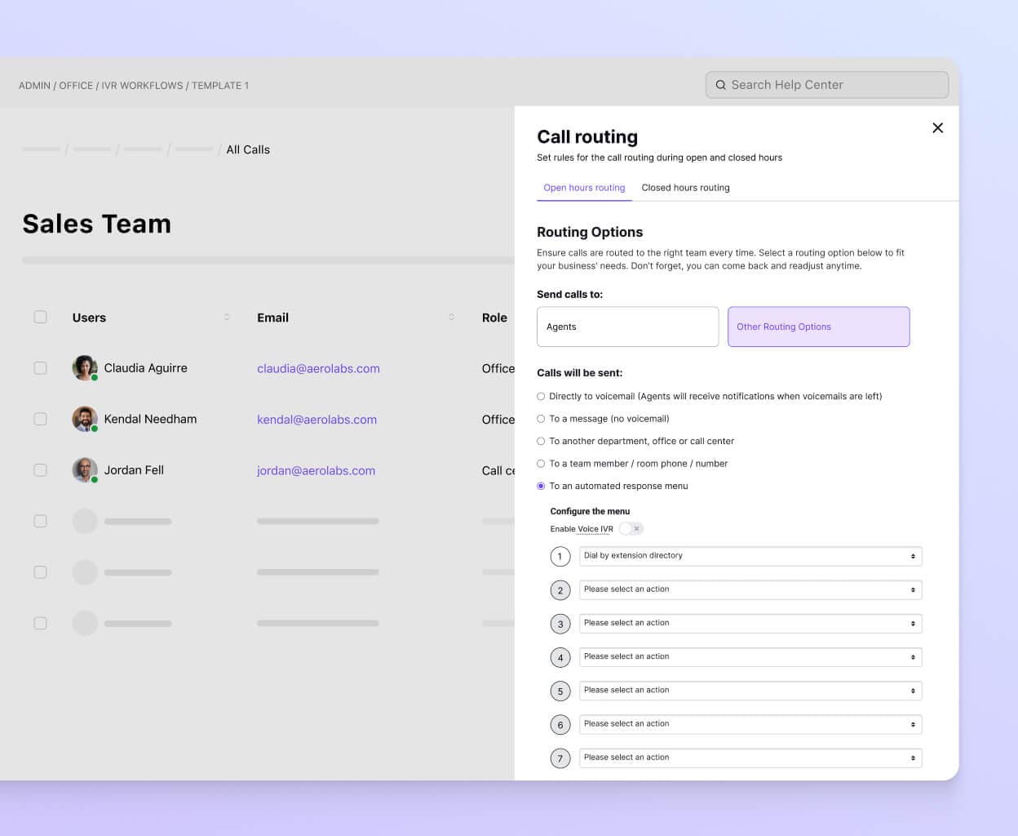Image resolution: width=1018 pixels, height=836 pixels.
Task: Click the Agents routing button
Action: pos(627,327)
